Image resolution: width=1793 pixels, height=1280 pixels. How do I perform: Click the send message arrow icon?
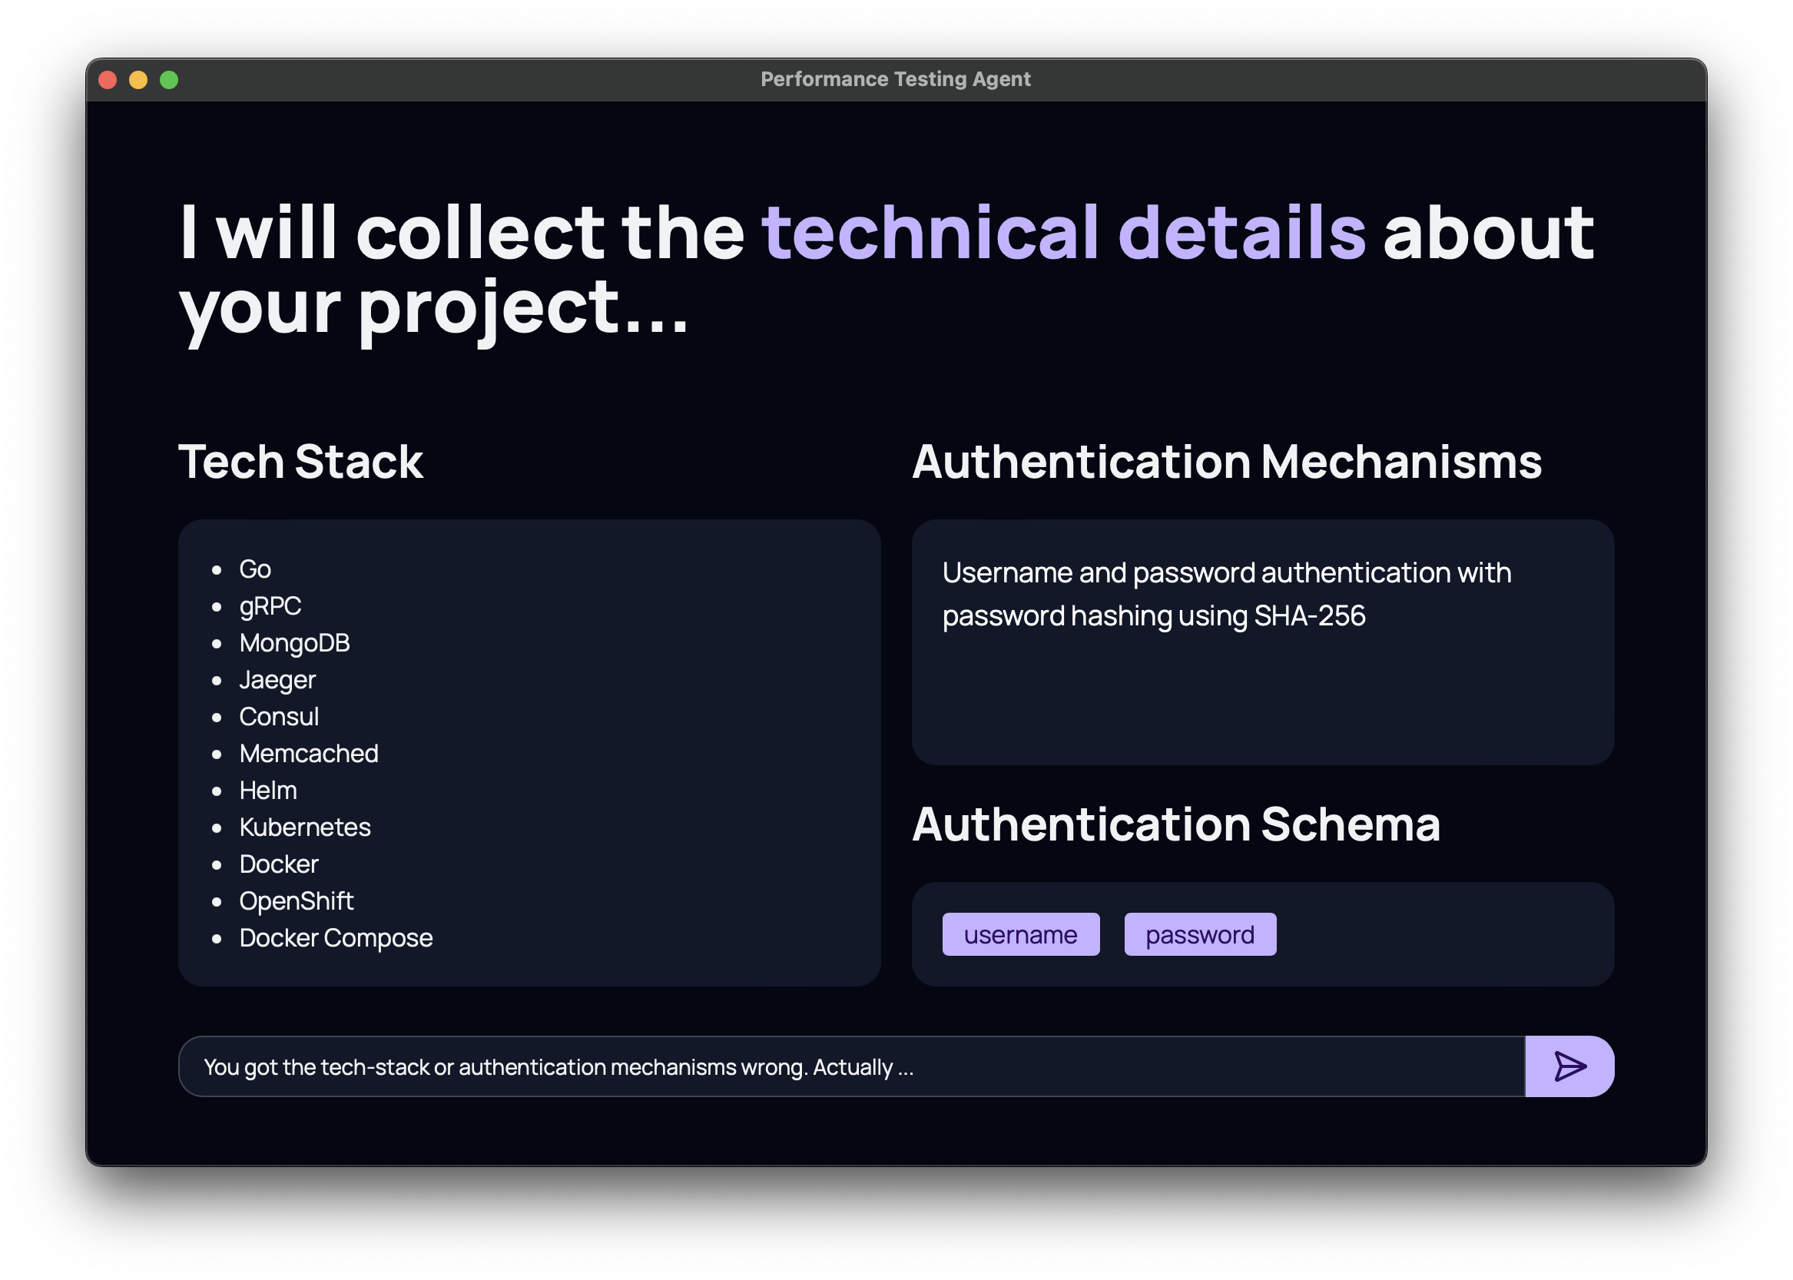point(1570,1066)
